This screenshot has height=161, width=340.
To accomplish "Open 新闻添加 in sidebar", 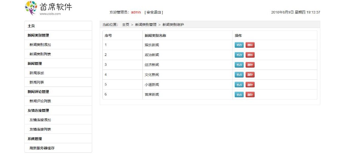I will [58, 73].
